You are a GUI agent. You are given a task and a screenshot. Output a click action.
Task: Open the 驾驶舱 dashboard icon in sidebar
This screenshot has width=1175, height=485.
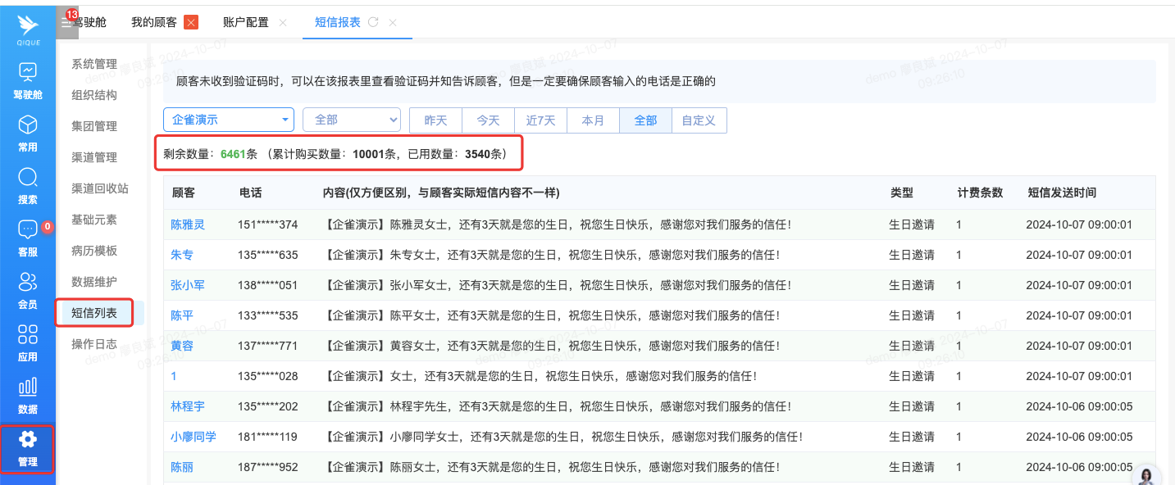[x=28, y=73]
